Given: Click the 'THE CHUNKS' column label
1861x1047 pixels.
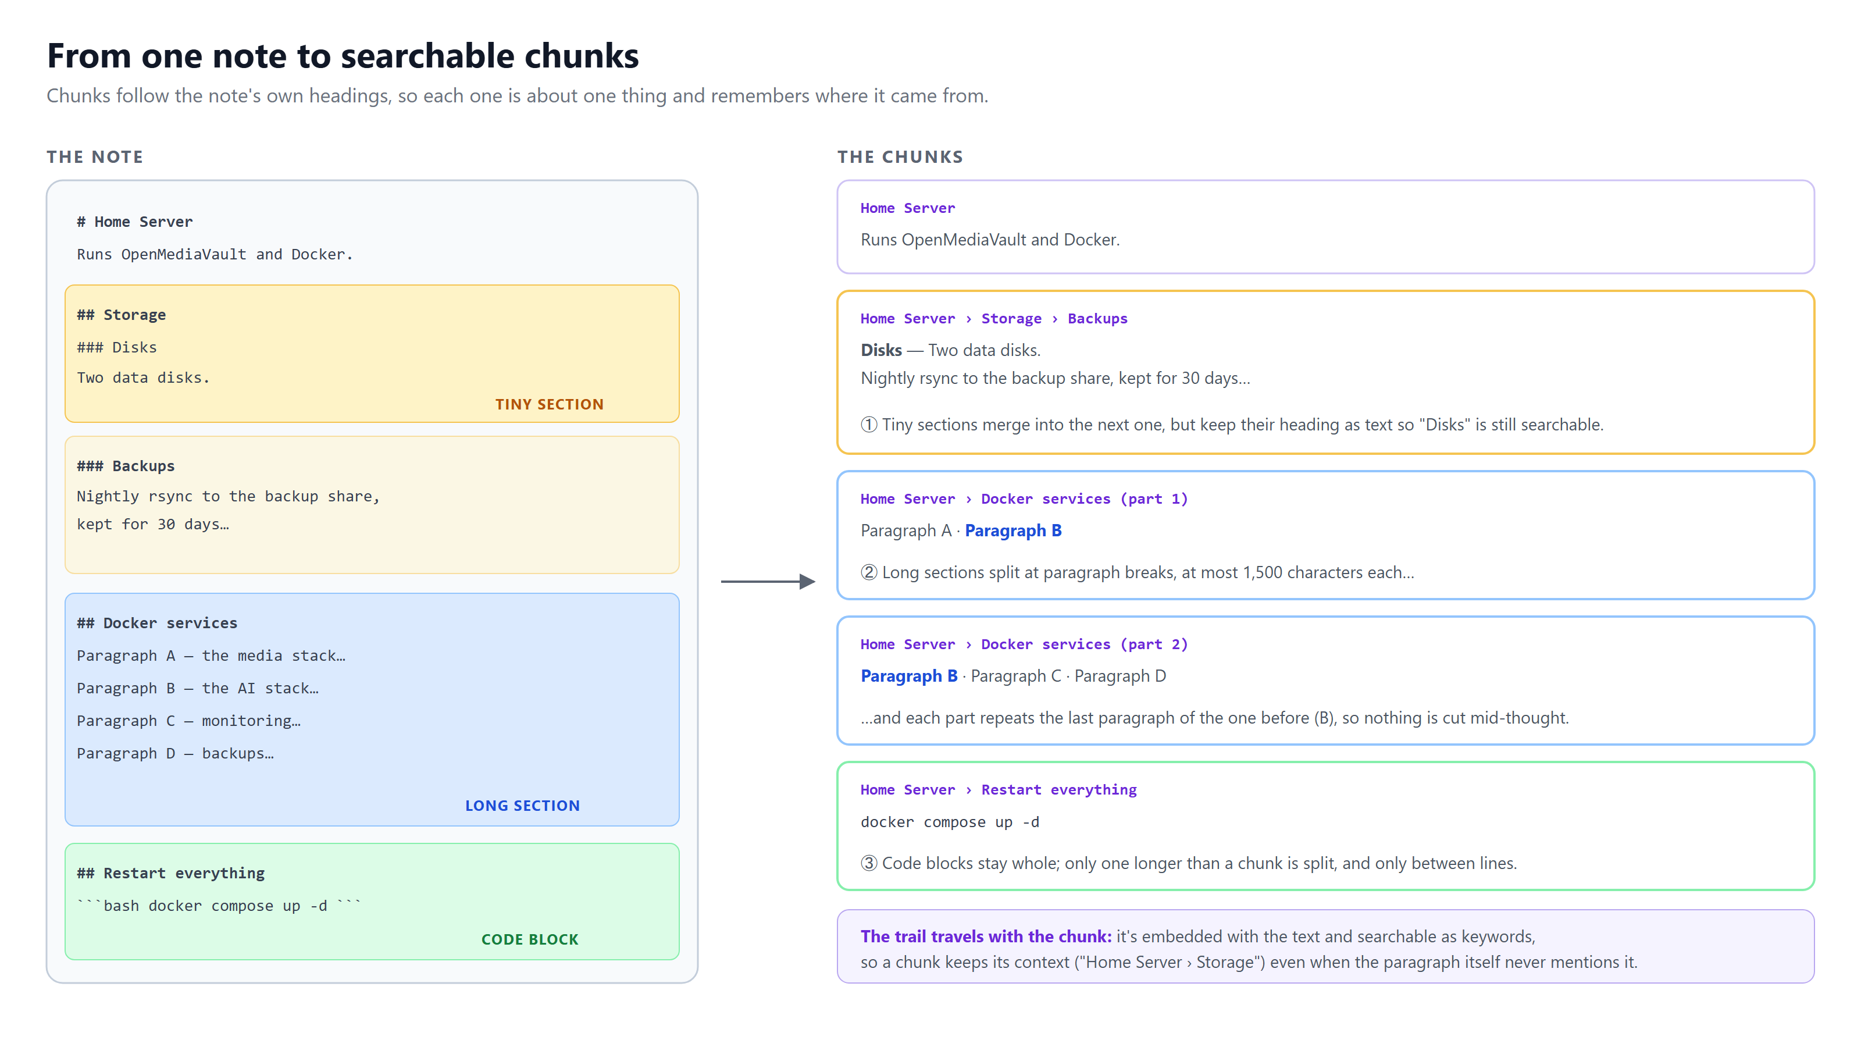Looking at the screenshot, I should pyautogui.click(x=900, y=157).
